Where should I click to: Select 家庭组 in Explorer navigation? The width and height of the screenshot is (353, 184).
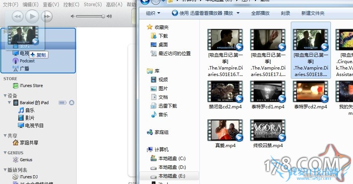point(157,132)
